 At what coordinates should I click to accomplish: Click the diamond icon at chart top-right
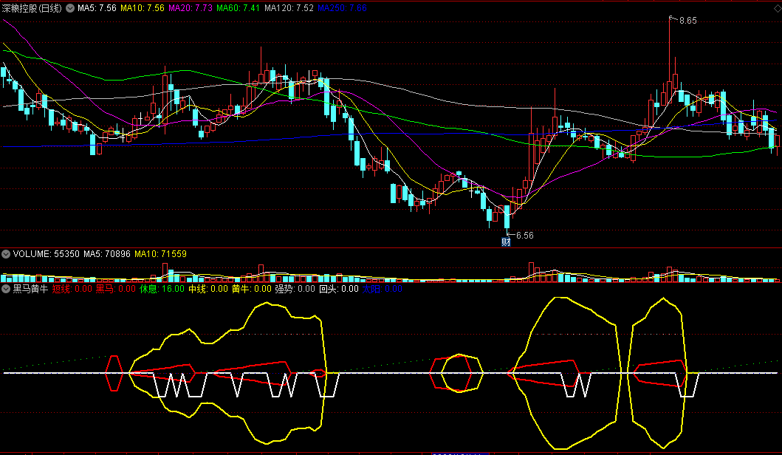click(x=777, y=8)
